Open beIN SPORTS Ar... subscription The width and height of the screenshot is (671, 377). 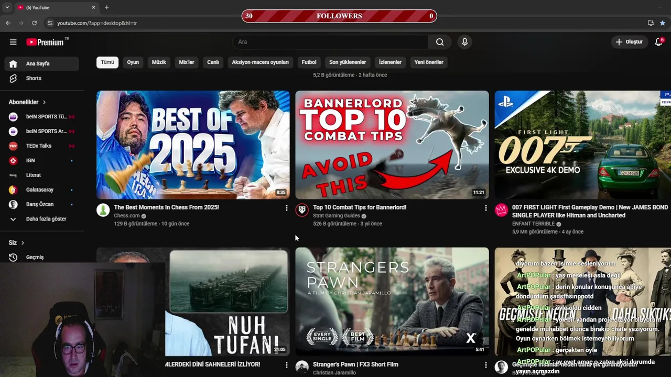point(42,131)
